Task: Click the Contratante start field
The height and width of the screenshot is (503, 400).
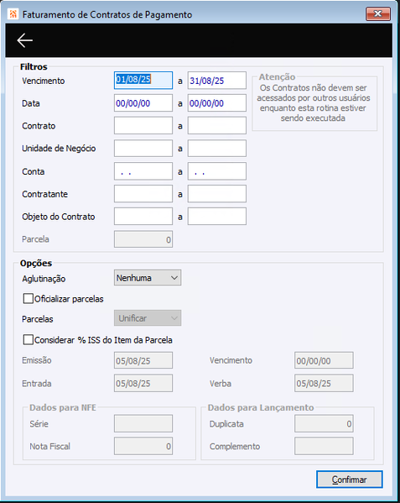Action: pyautogui.click(x=143, y=194)
